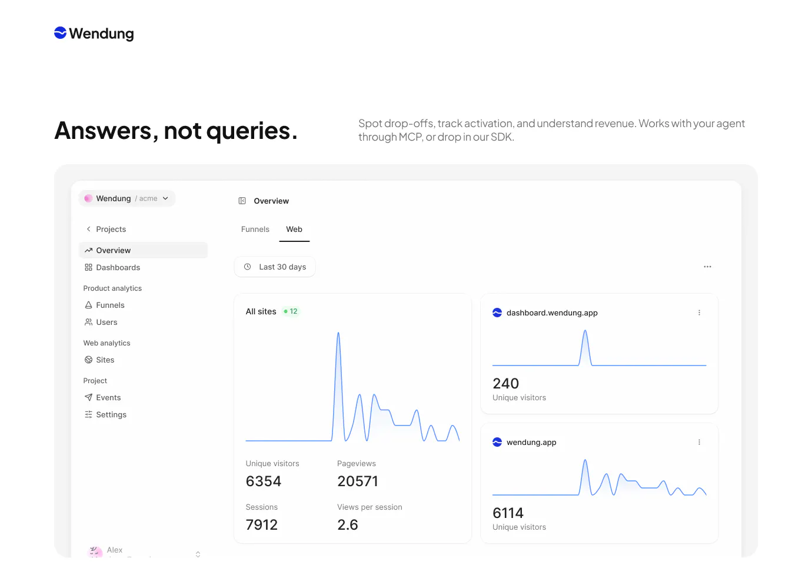Open Funnels under Product analytics
This screenshot has height=578, width=812.
tap(143, 305)
